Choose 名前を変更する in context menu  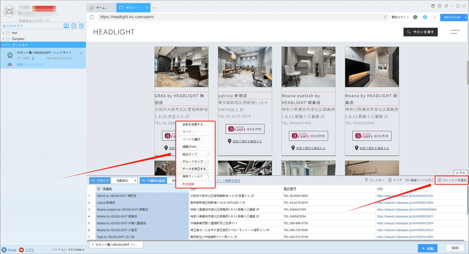point(195,124)
